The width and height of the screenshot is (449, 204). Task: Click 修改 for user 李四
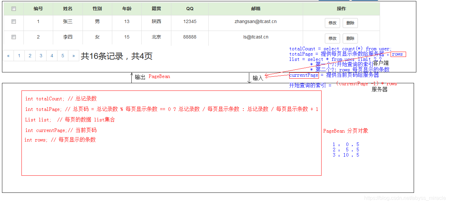[332, 38]
